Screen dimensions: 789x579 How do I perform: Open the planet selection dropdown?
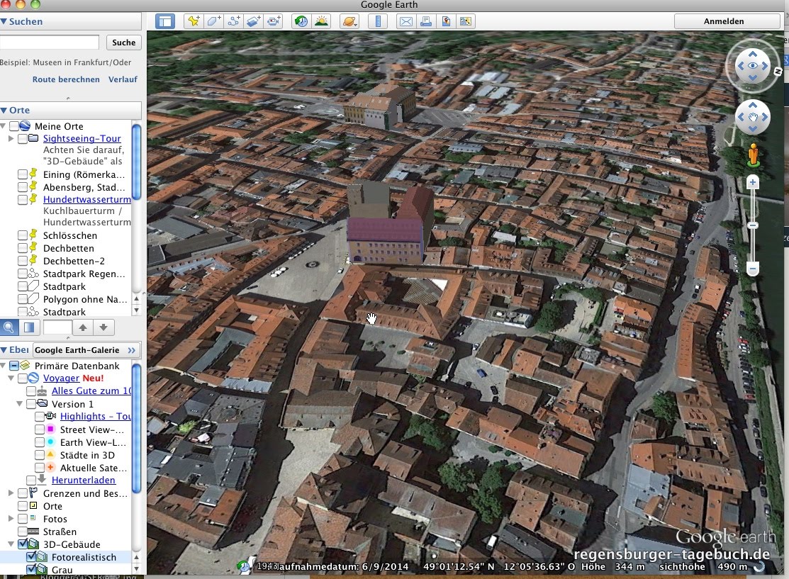[x=349, y=21]
